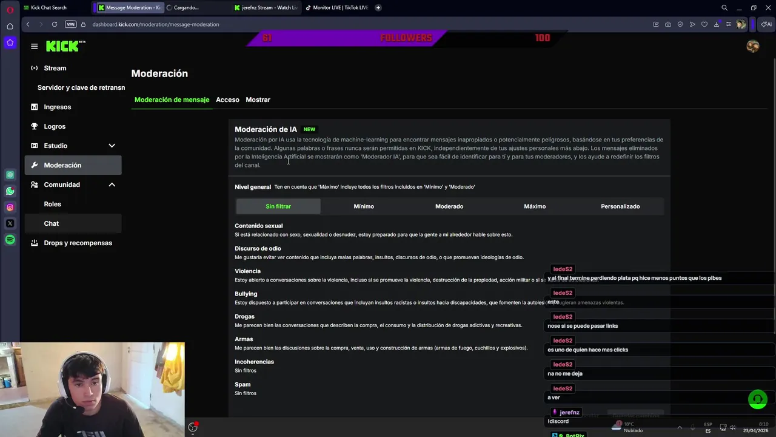Viewport: 776px width, 437px height.
Task: Click the Discurso de odio heading
Action: coord(258,248)
